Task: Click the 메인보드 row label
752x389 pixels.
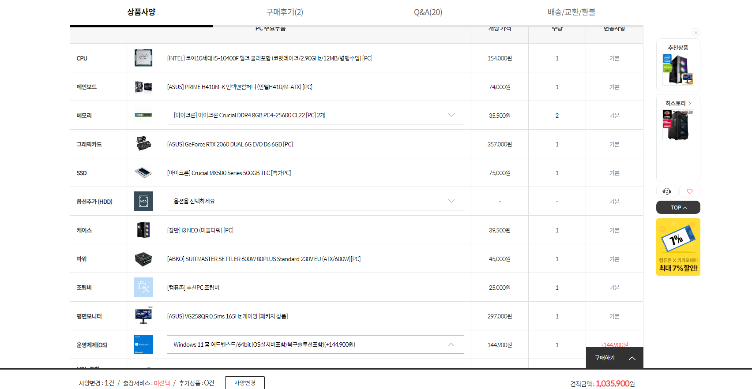Action: (86, 87)
